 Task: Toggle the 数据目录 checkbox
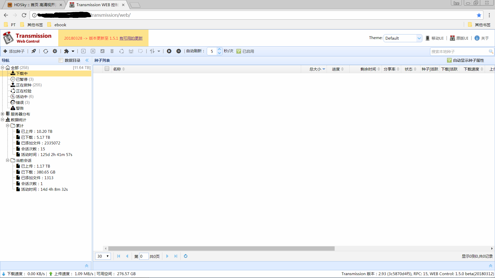coord(61,60)
